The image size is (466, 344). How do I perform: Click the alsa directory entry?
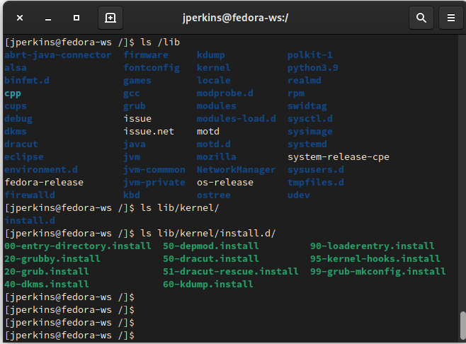pyautogui.click(x=16, y=68)
